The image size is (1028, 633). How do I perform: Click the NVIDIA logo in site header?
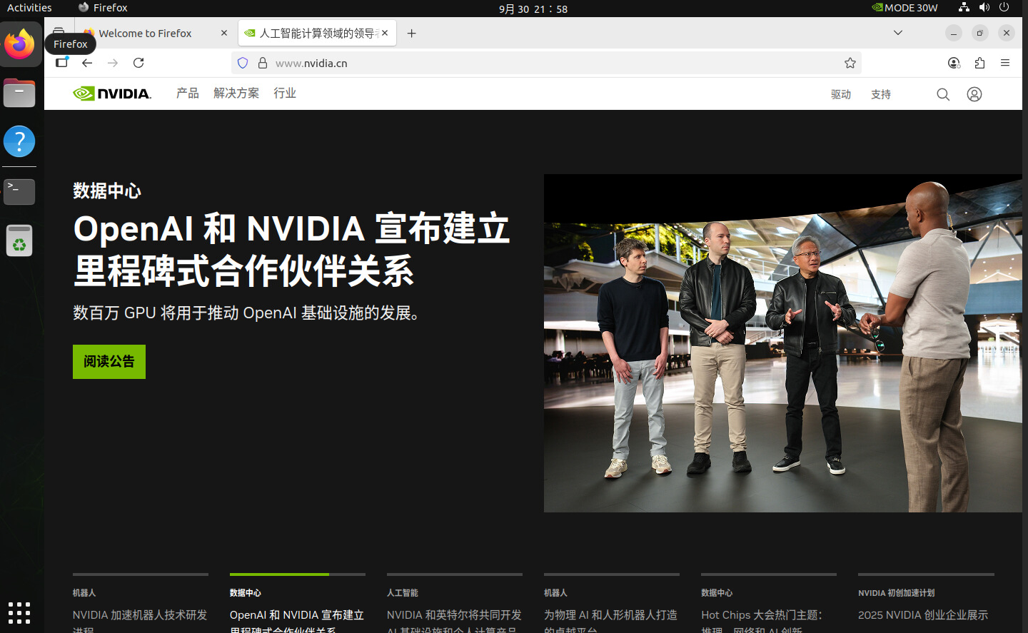pyautogui.click(x=112, y=93)
